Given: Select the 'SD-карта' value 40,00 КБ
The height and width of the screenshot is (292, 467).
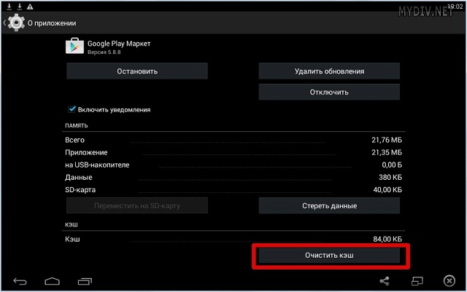Looking at the screenshot, I should (x=387, y=190).
